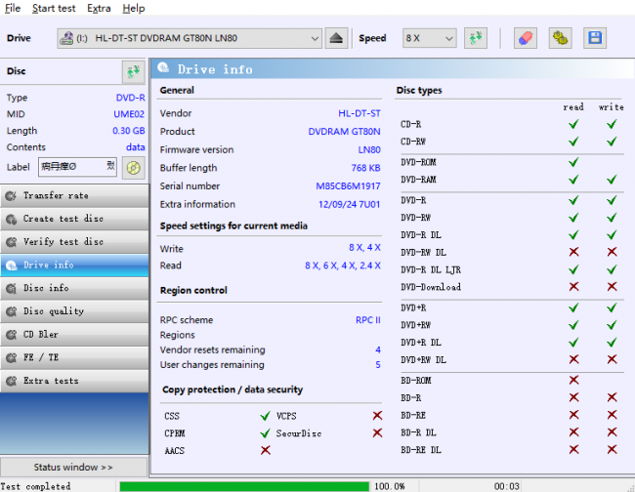Select the Disc quality tab

click(x=74, y=311)
